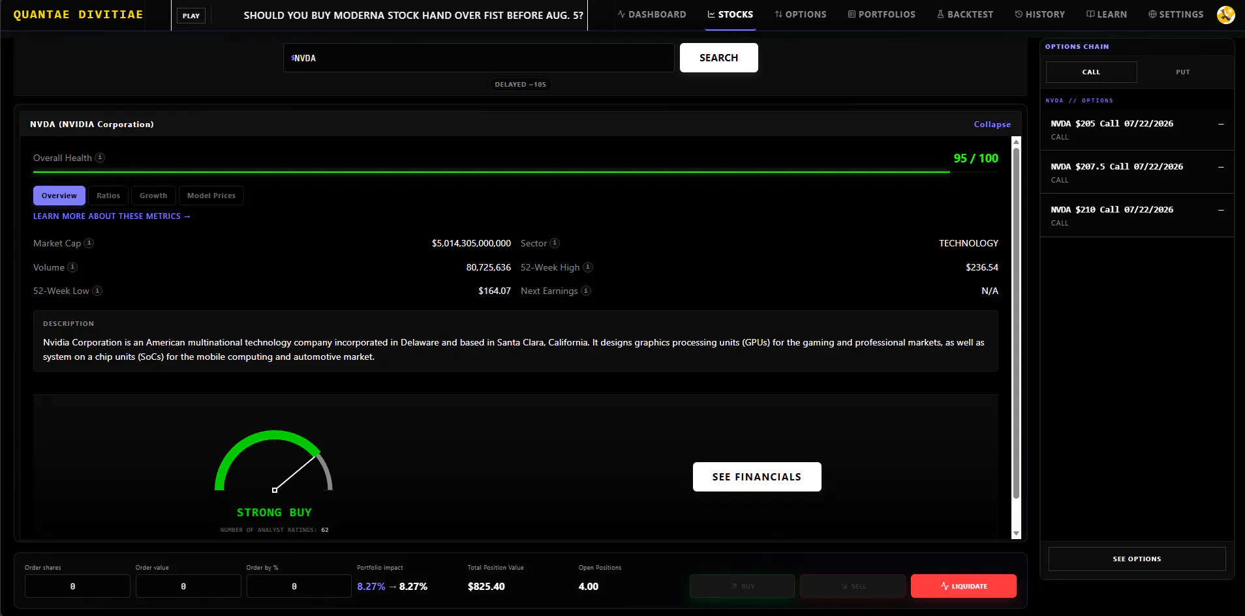Viewport: 1245px width, 616px height.
Task: Click the LIQUIDATE button
Action: [x=964, y=586]
